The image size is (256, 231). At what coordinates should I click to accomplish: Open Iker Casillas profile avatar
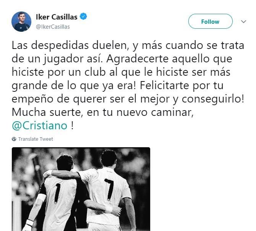tap(21, 21)
